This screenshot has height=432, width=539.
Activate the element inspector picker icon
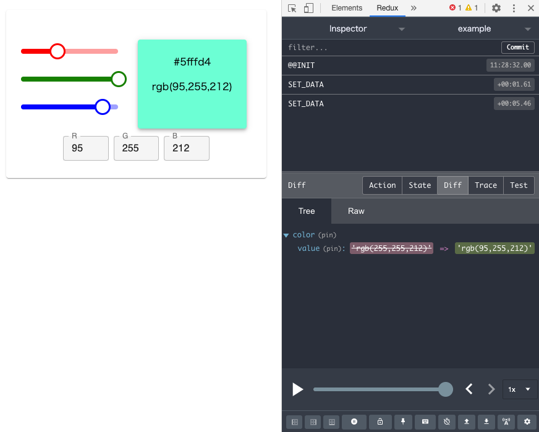[292, 8]
